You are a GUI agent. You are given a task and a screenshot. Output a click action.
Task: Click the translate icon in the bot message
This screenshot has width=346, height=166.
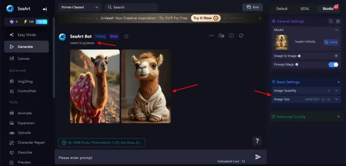coord(221,35)
